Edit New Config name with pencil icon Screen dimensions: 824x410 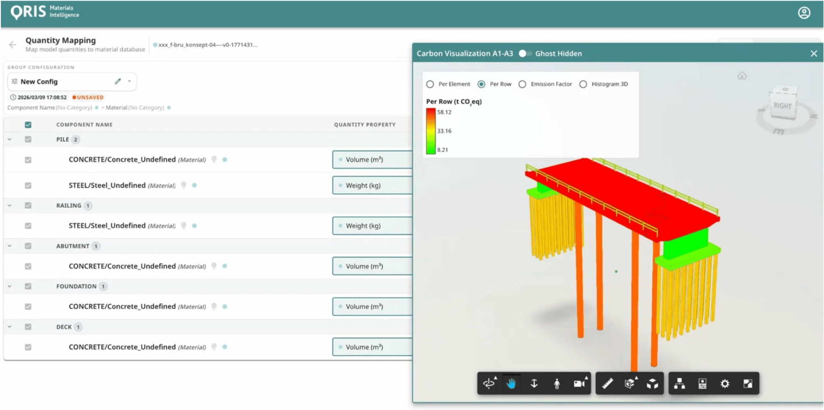[118, 81]
